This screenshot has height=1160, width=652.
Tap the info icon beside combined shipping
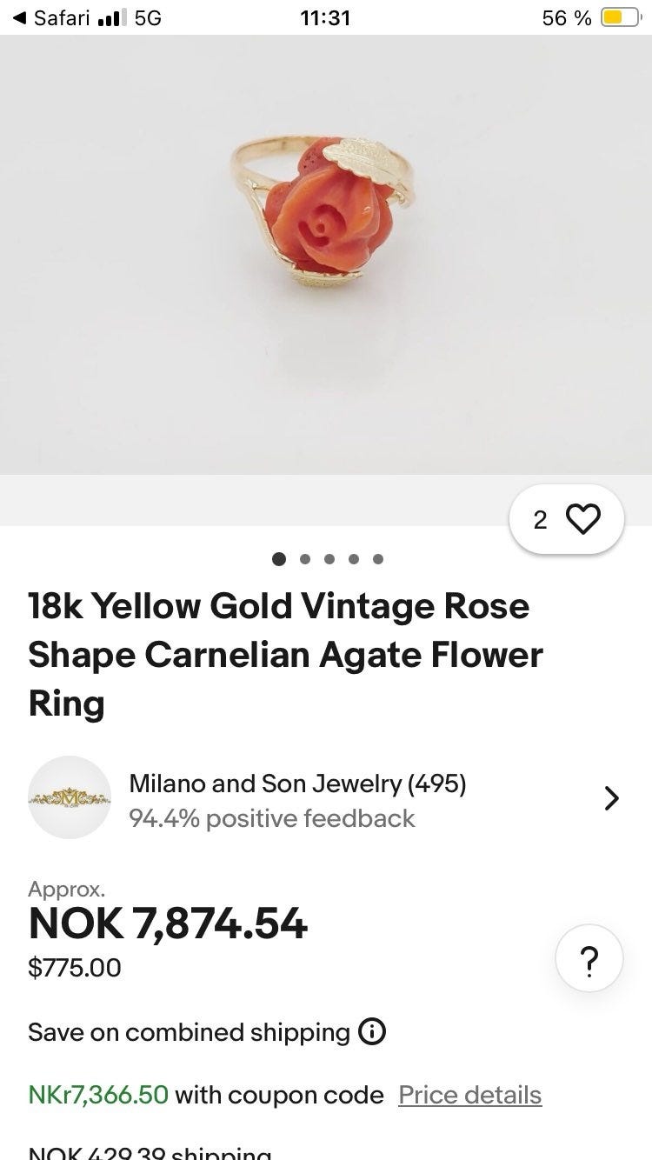pos(371,1032)
